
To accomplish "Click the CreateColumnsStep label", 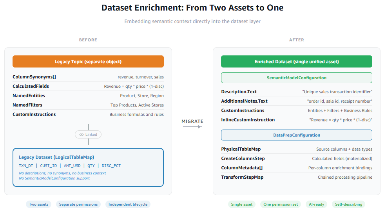I will pos(243,158).
